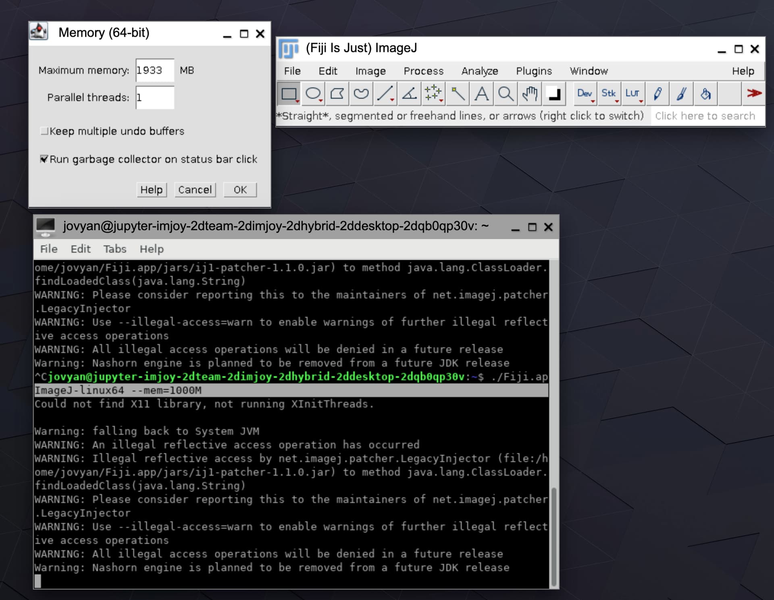Activate the Magnifying glass zoom tool
774x600 pixels.
[x=506, y=94]
